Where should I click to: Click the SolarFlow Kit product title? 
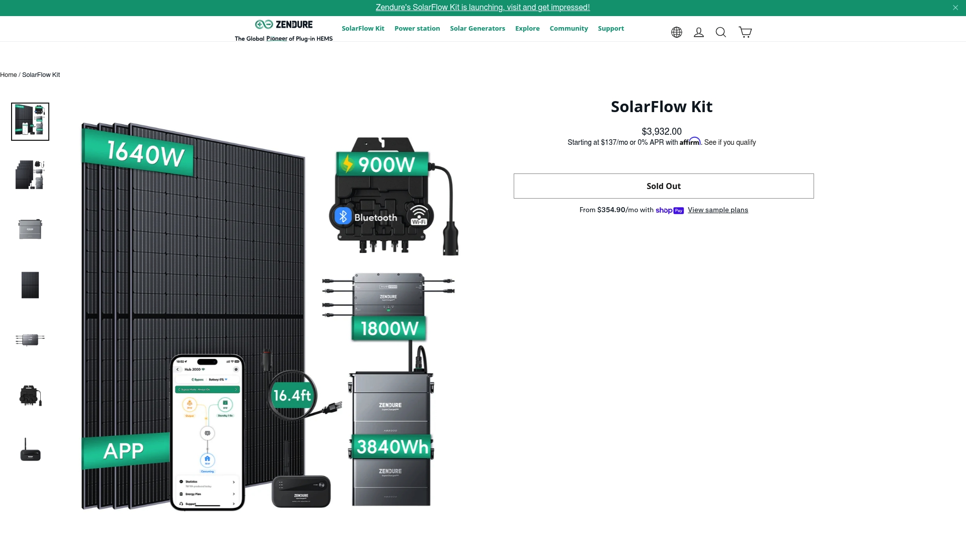pyautogui.click(x=662, y=107)
